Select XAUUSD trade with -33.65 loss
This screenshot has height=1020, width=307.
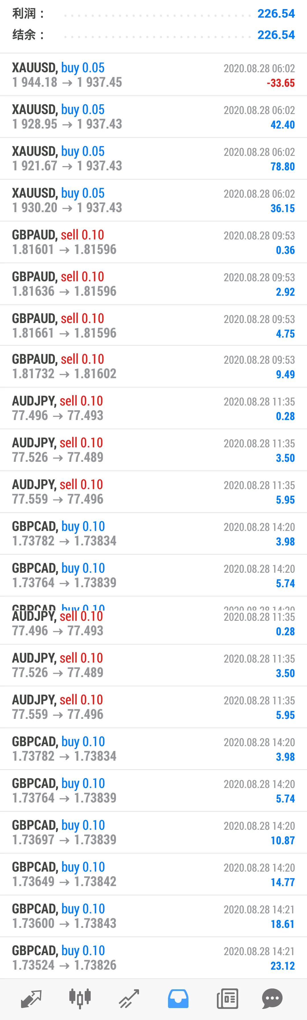point(153,75)
